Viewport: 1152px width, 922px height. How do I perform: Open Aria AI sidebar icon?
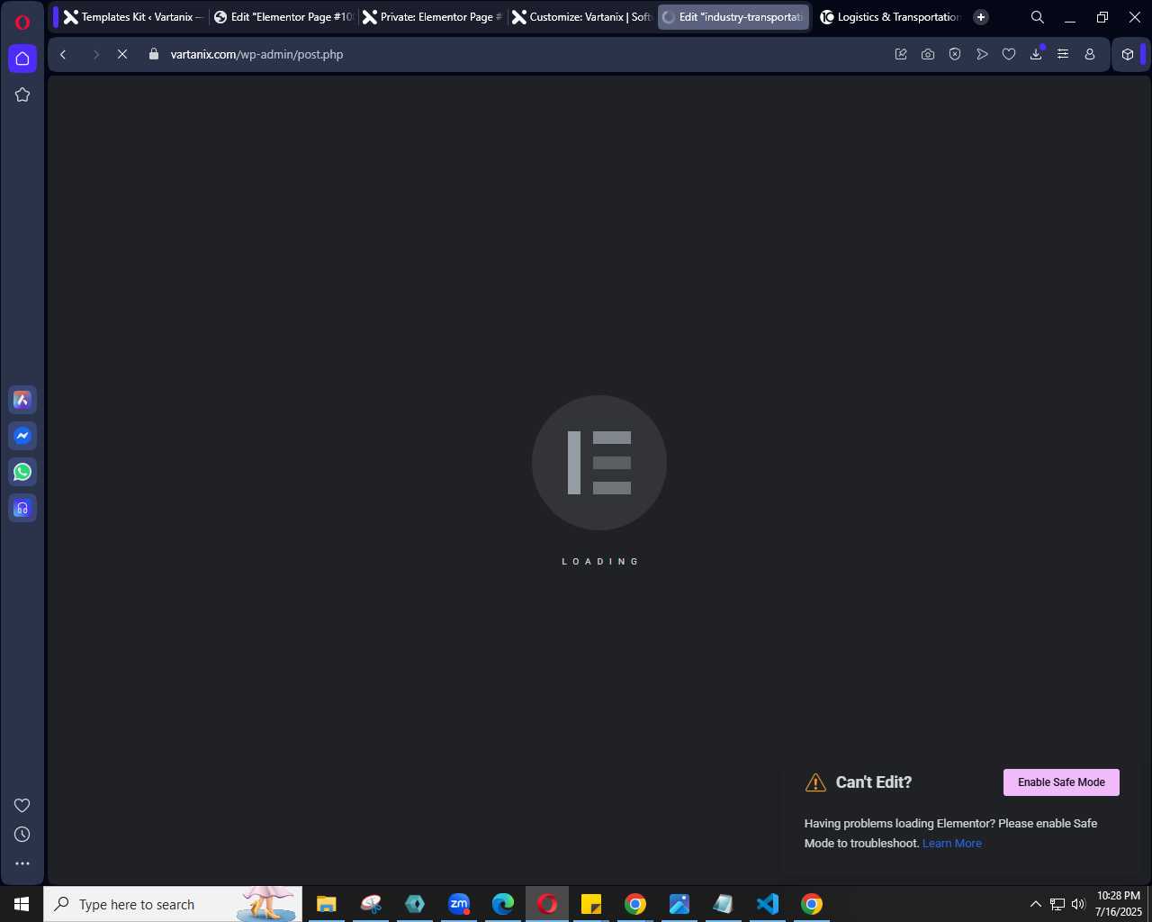point(22,400)
